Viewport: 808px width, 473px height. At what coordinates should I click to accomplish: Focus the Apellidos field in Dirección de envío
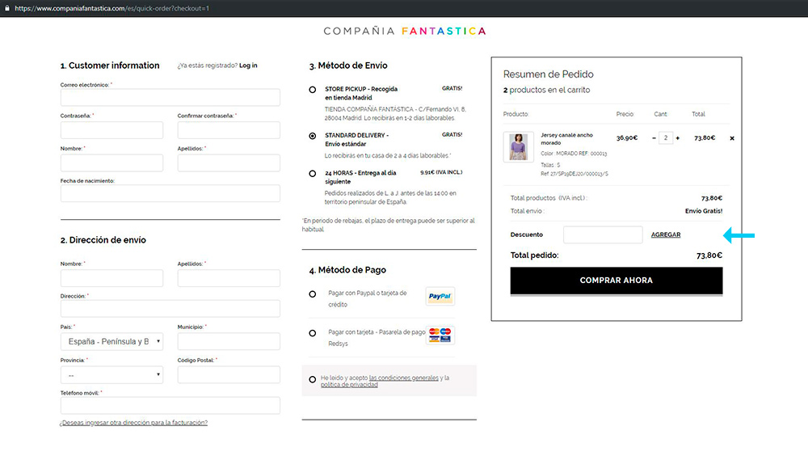pyautogui.click(x=229, y=278)
